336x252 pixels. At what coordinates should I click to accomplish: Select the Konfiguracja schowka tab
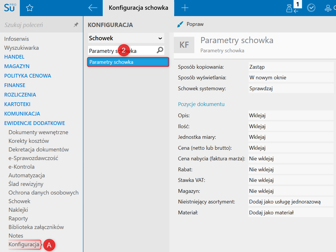(138, 8)
